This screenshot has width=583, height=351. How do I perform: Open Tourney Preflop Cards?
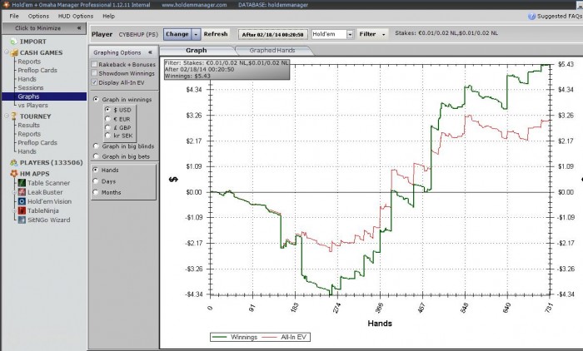37,142
